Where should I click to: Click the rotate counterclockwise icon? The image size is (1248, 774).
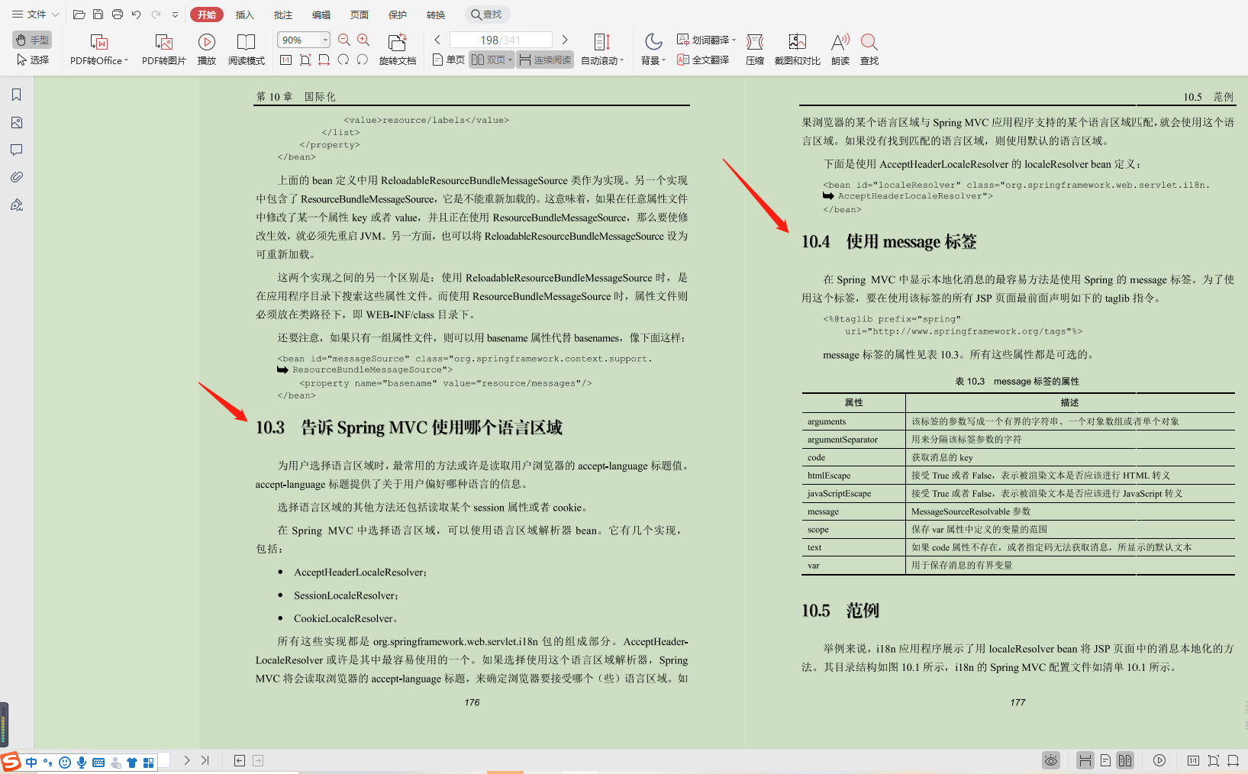[363, 60]
